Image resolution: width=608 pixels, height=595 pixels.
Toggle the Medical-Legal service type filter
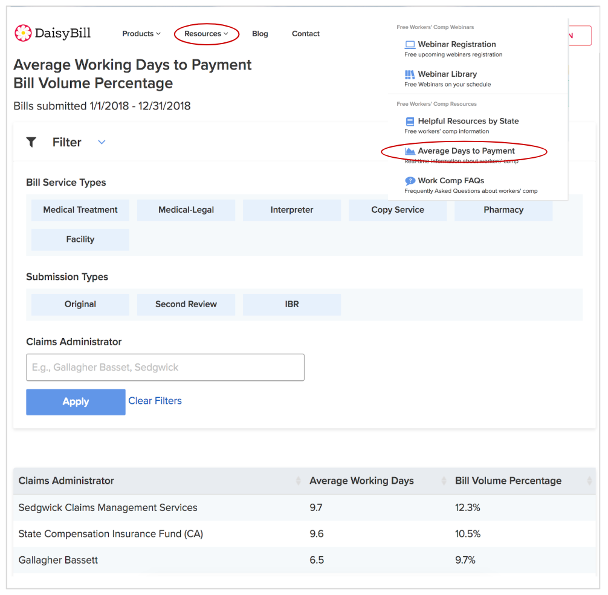point(186,210)
